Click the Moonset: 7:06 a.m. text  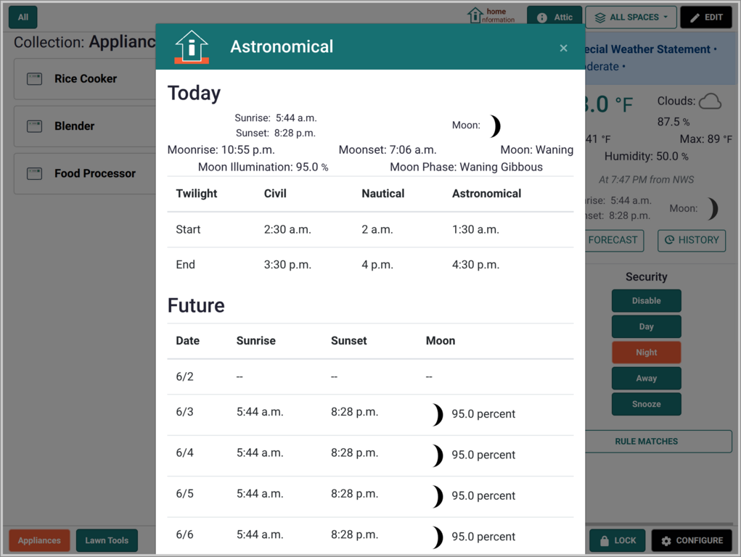point(388,149)
